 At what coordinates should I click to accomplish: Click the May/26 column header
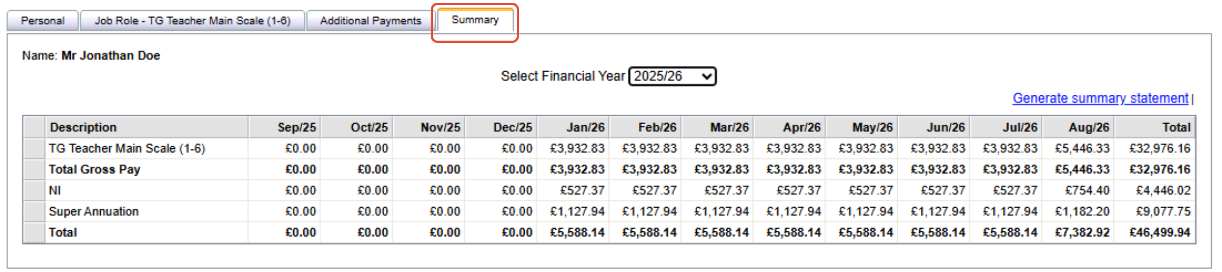pyautogui.click(x=872, y=128)
